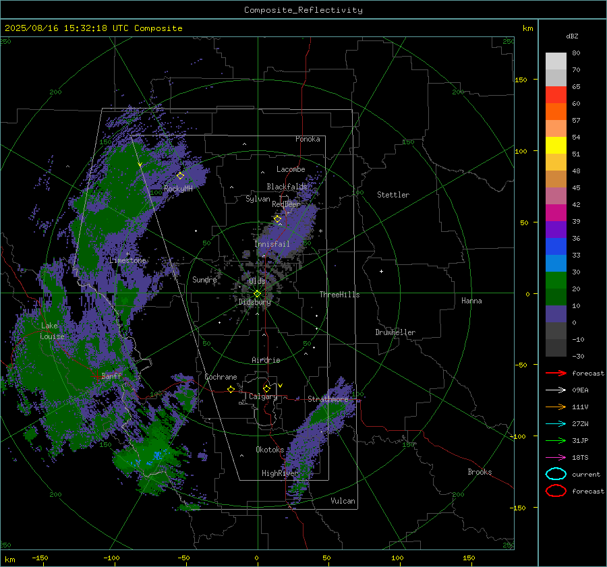Click the 'Sundre' map label
Viewport: 607px width, 567px height.
click(x=204, y=279)
